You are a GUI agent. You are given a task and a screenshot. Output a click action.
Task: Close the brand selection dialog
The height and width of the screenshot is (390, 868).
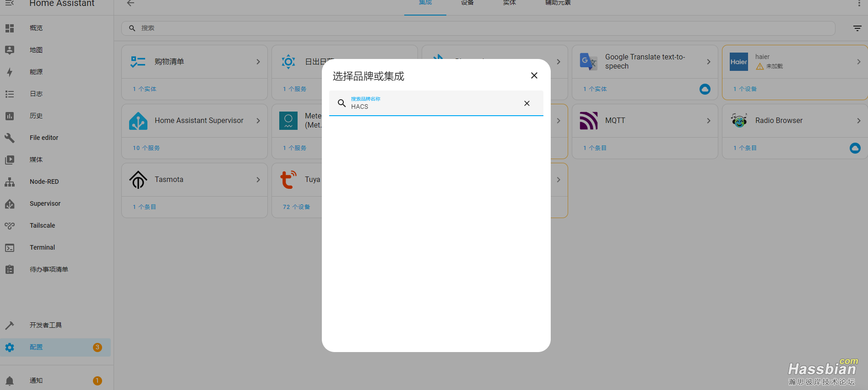click(534, 75)
